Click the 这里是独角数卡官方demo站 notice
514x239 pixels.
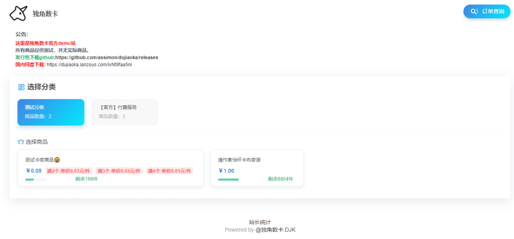tap(45, 43)
